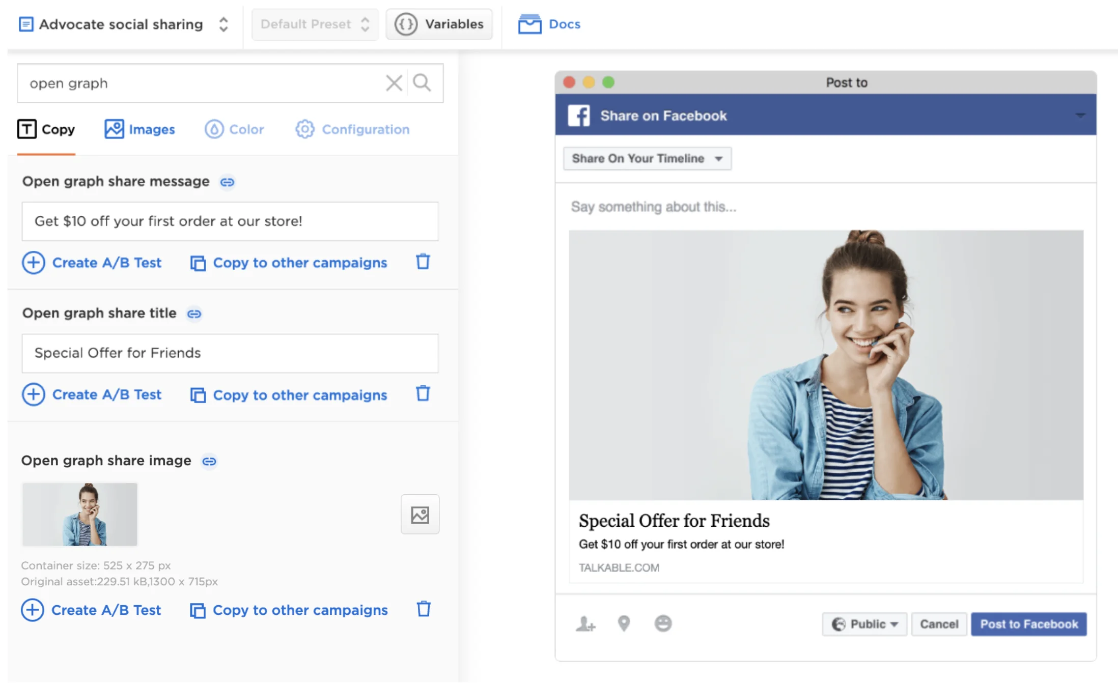
Task: Open the Docs link
Action: tap(549, 24)
